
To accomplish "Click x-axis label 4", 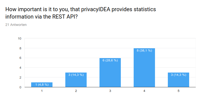I will [x=144, y=91].
